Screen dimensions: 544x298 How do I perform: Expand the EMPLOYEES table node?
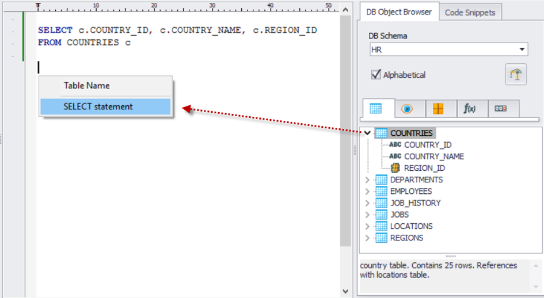pyautogui.click(x=367, y=192)
